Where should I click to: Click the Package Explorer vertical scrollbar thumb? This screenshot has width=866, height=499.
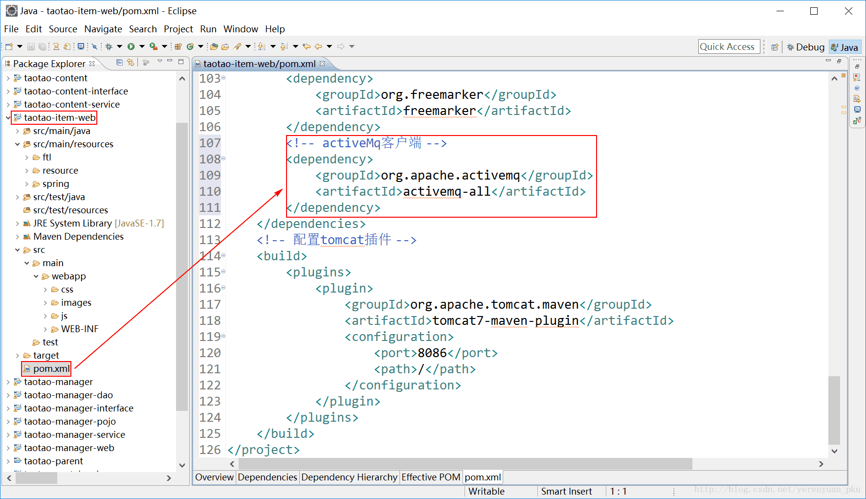tap(182, 267)
